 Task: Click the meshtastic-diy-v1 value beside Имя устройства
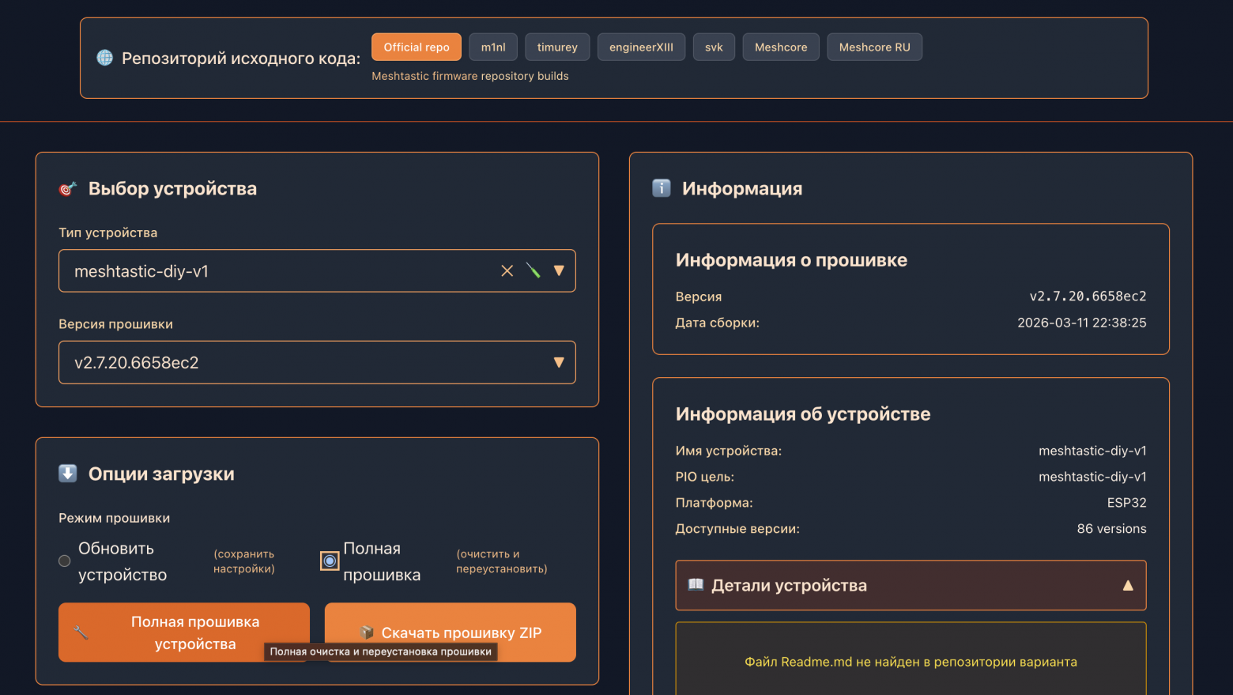pos(1092,451)
